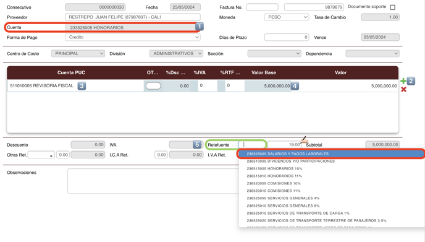Open the Otras Ret. dropdown
425x242 pixels.
[x=41, y=155]
